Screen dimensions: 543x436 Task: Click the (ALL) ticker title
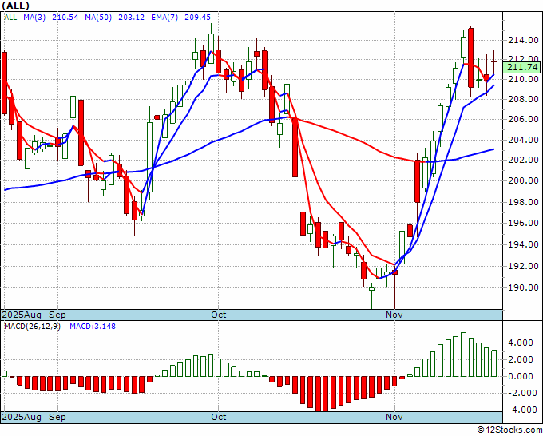[x=16, y=6]
